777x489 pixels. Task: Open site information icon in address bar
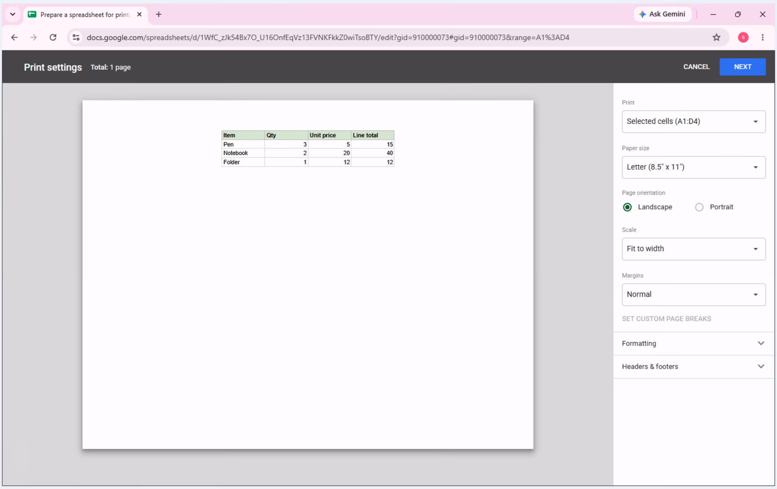pyautogui.click(x=76, y=38)
